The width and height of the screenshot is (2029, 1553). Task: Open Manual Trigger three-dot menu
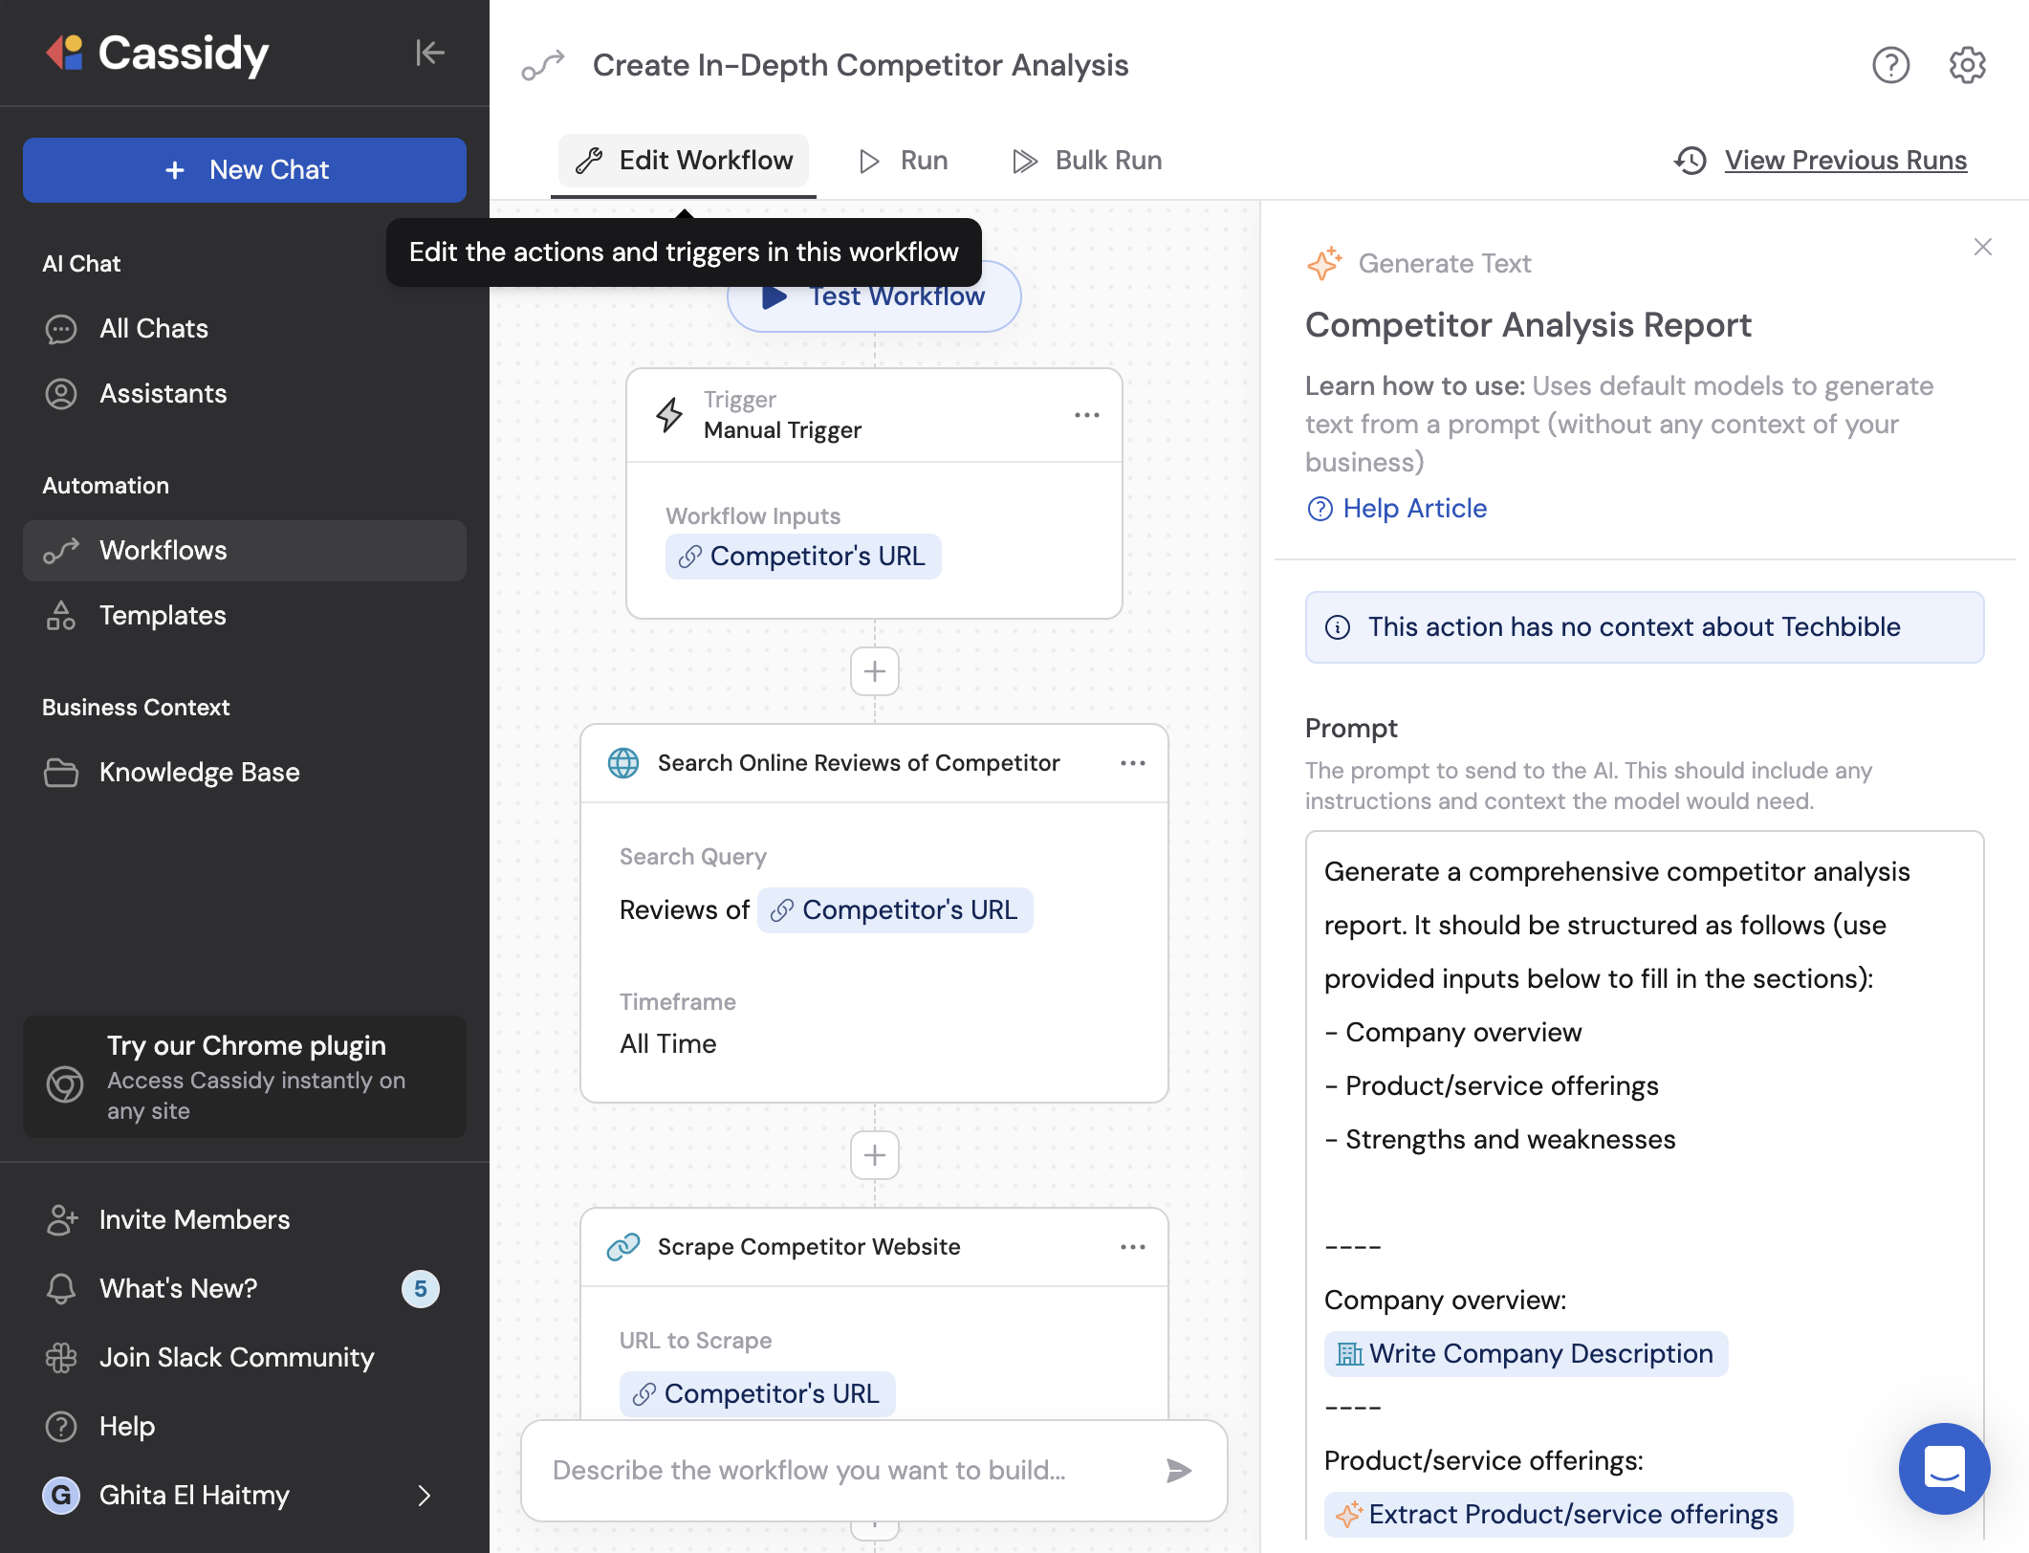click(x=1087, y=415)
